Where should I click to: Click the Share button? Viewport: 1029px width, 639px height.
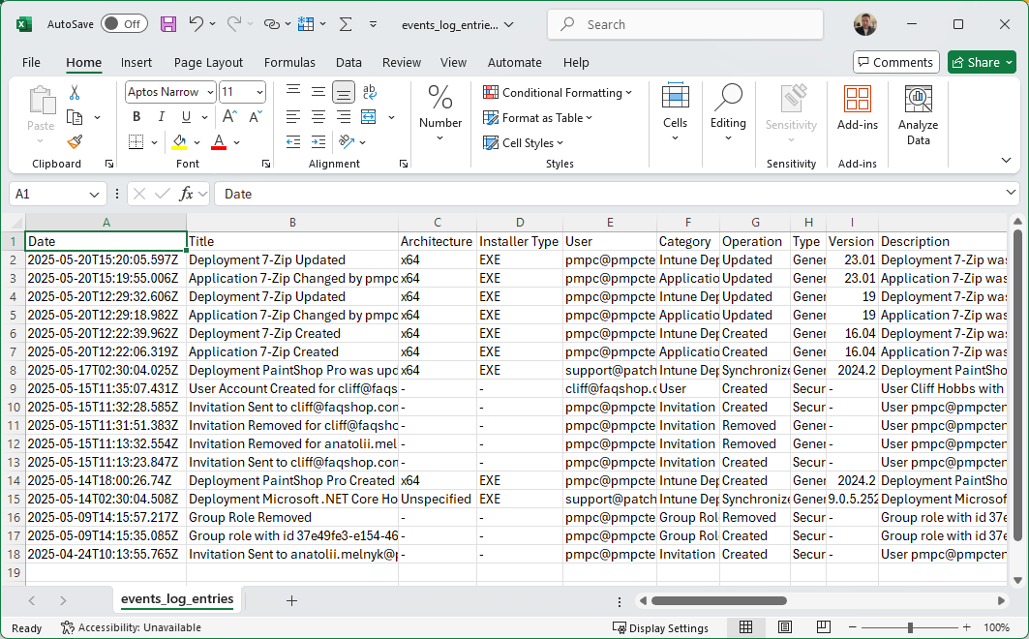click(981, 61)
